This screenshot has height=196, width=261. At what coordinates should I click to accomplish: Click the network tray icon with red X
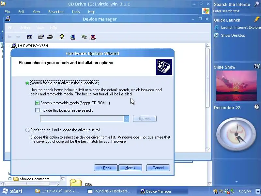pos(227,191)
